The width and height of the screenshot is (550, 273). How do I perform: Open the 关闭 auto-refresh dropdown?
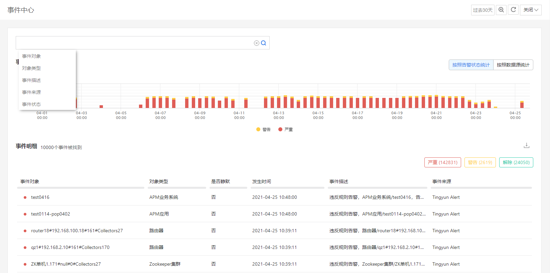[531, 10]
